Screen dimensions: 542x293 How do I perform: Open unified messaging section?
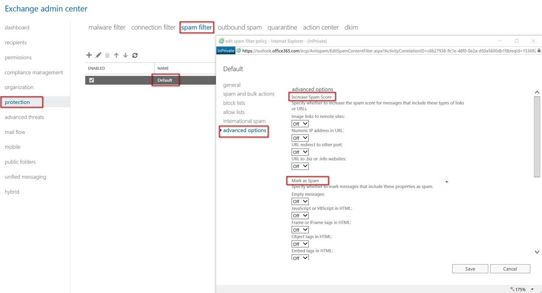point(25,177)
